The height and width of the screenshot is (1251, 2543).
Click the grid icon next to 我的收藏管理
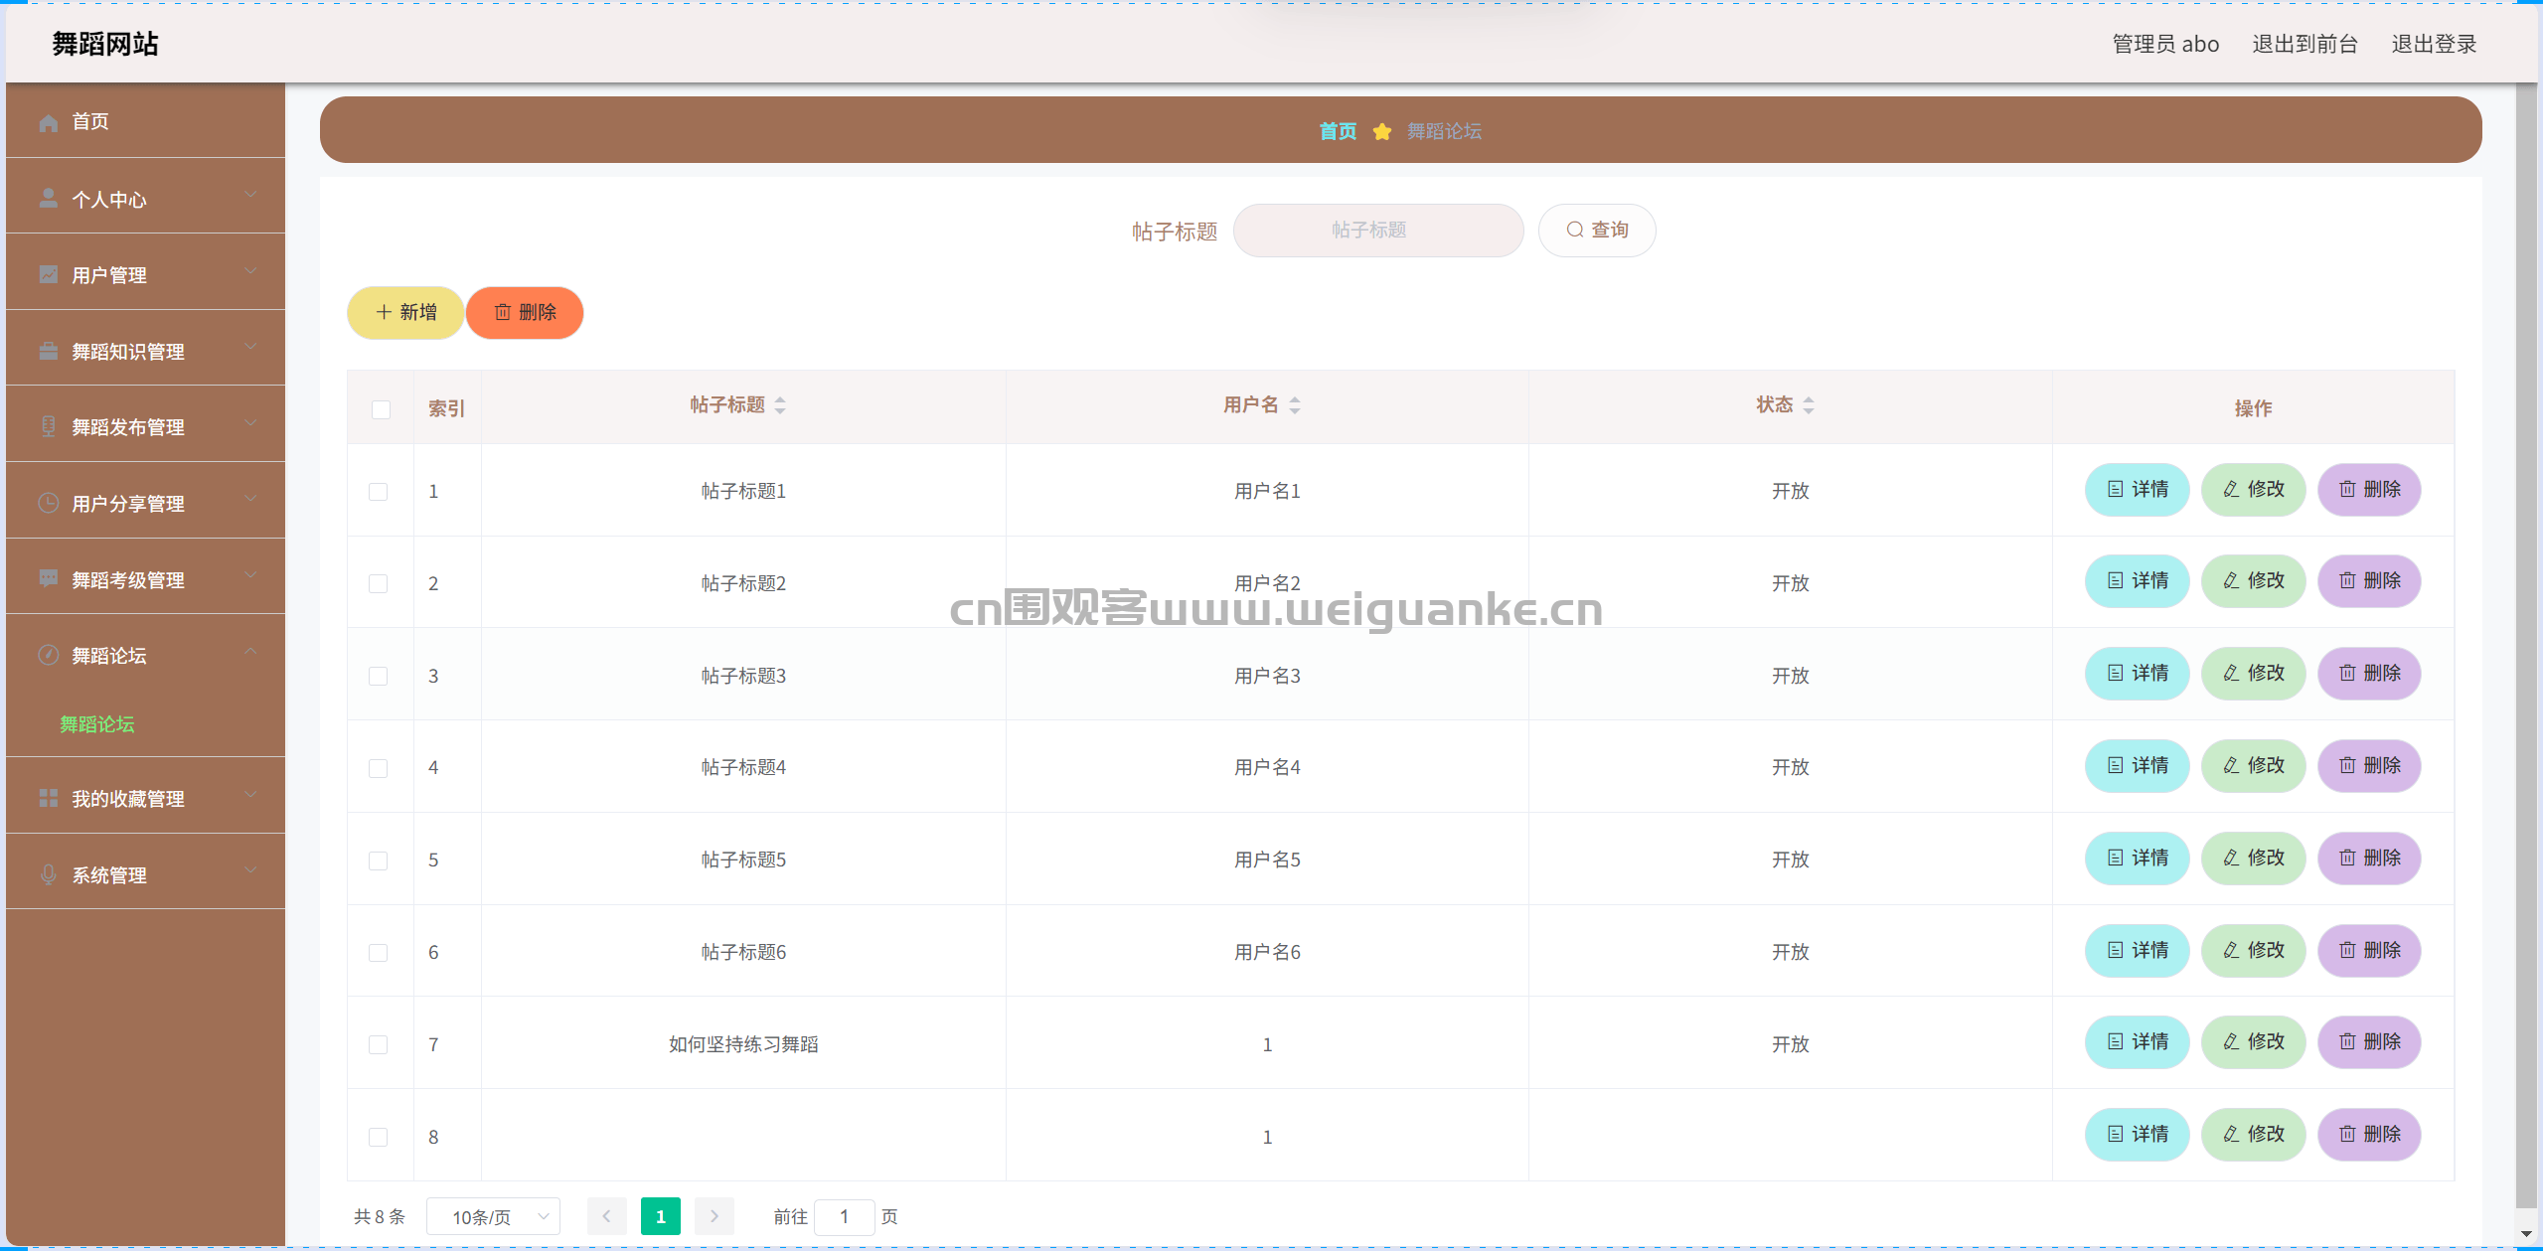point(48,798)
